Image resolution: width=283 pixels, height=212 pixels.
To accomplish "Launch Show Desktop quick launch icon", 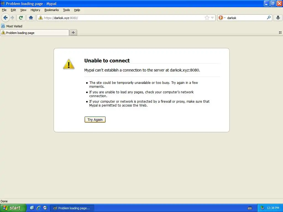I will click(32, 208).
